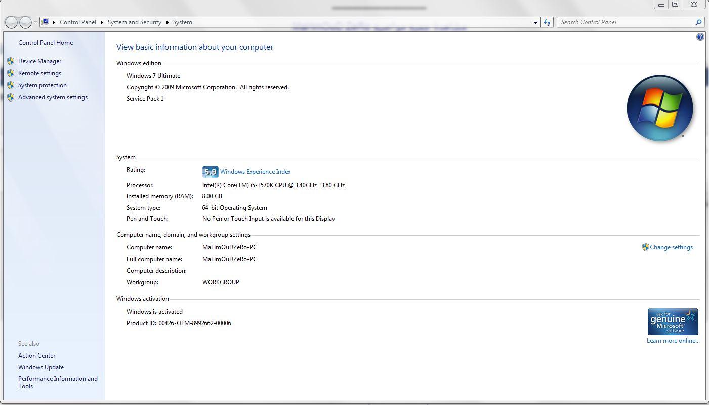Open recent pages dropdown beside Forward arrow
The width and height of the screenshot is (709, 405).
[35, 23]
